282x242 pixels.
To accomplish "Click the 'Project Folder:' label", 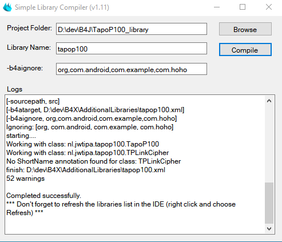I will coord(29,28).
